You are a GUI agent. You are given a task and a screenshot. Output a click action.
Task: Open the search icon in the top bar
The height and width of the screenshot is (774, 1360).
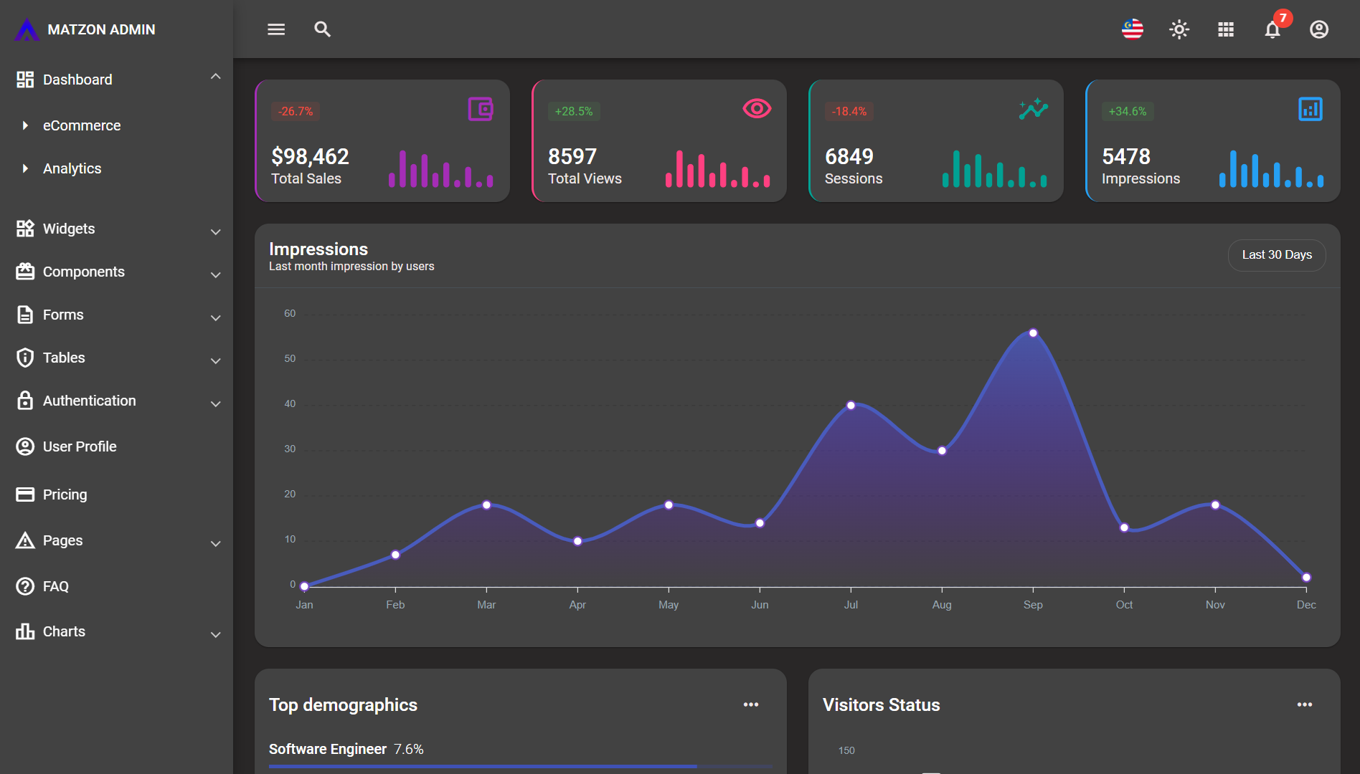pyautogui.click(x=322, y=29)
